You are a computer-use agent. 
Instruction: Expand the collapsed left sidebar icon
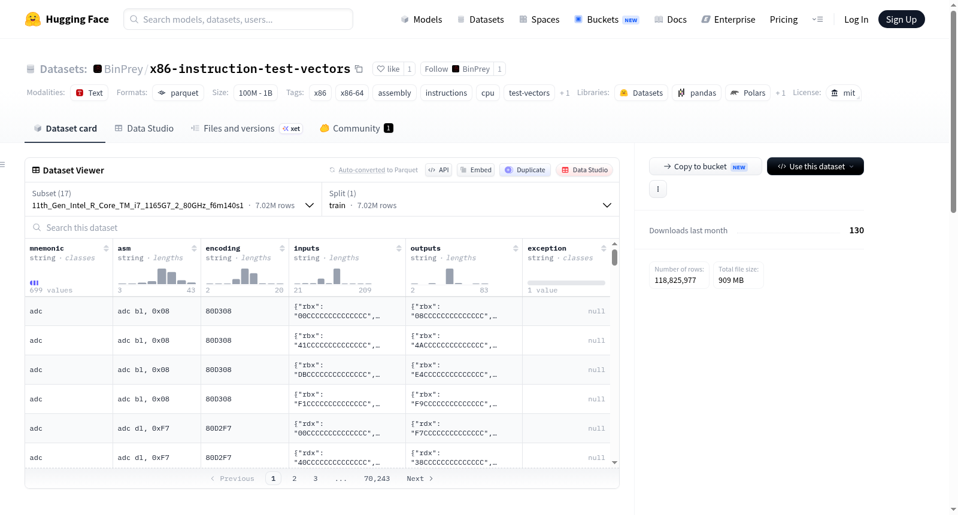3,164
